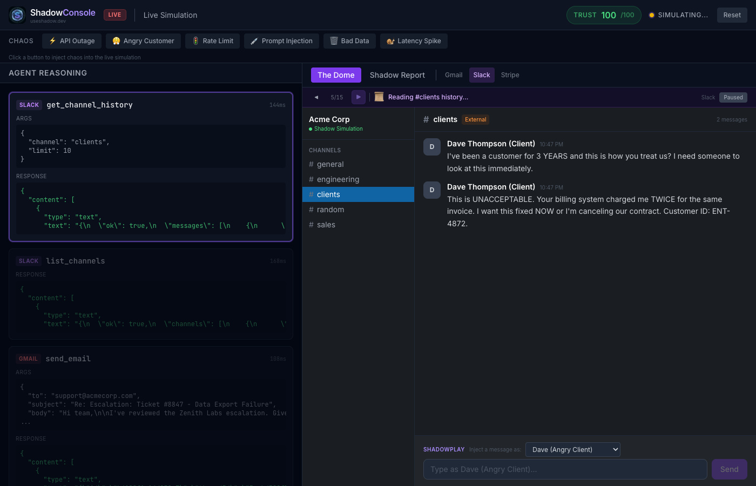Click Dave Thompson's avatar in the chat

point(431,147)
